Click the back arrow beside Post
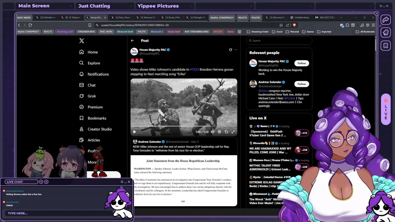Screen dimensions: 395x222 [x=132, y=41]
